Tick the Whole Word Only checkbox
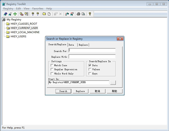Screen dimensions: 169x131 coord(52,74)
